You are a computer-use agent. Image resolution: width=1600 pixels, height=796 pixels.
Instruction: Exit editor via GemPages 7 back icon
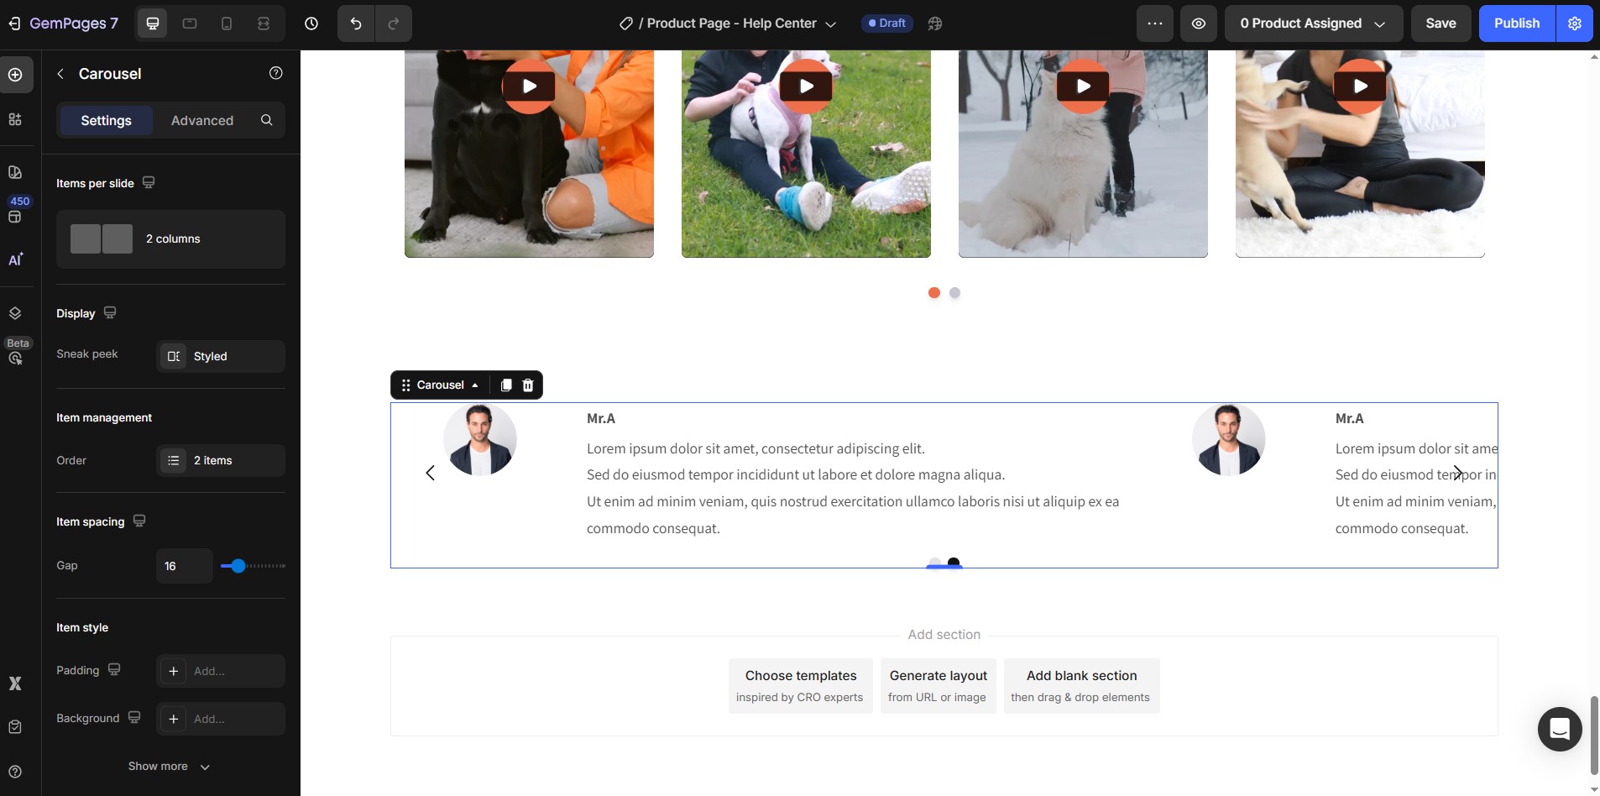14,24
